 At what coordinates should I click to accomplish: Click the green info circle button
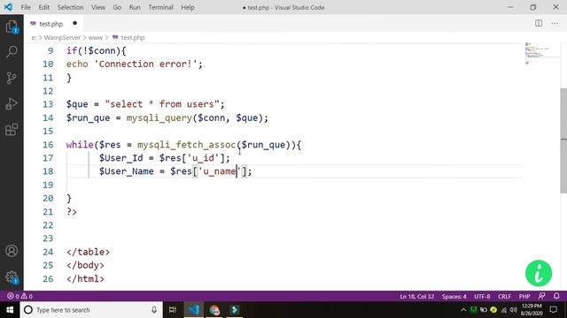pyautogui.click(x=539, y=273)
